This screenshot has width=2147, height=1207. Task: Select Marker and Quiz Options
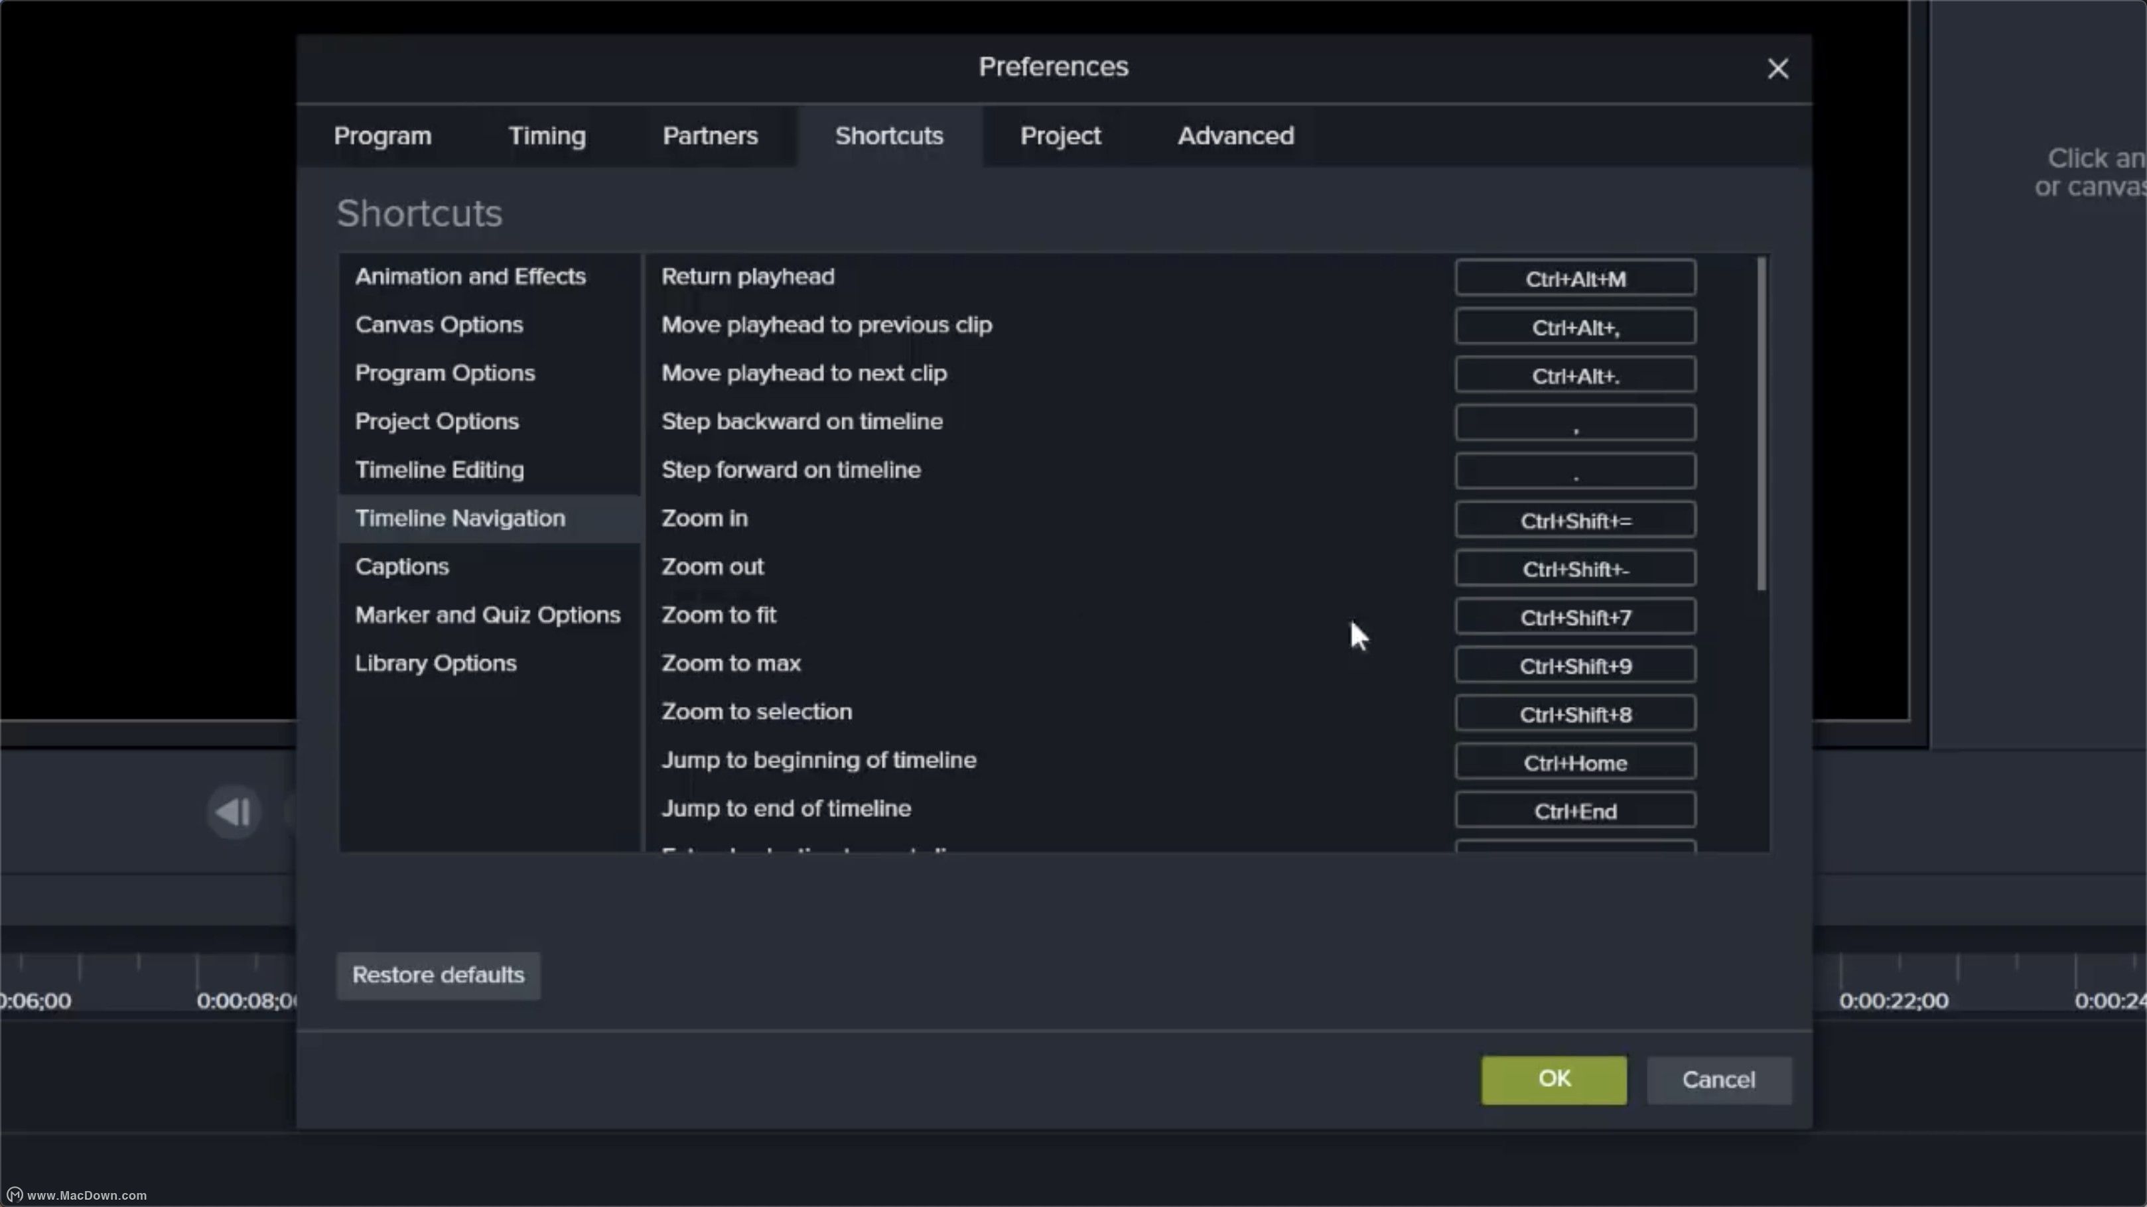click(488, 615)
